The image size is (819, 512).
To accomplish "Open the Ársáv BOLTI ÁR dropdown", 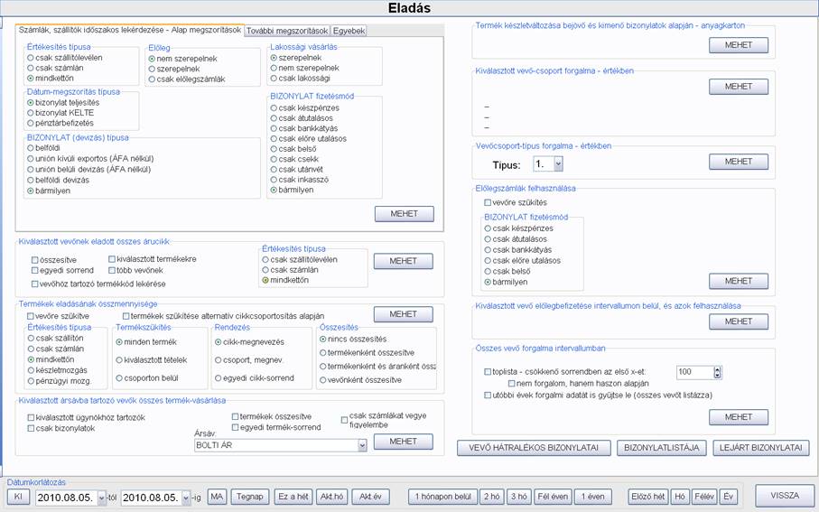I will coord(362,446).
